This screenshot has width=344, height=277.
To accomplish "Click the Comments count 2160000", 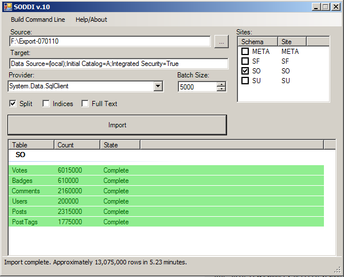I will [x=70, y=191].
